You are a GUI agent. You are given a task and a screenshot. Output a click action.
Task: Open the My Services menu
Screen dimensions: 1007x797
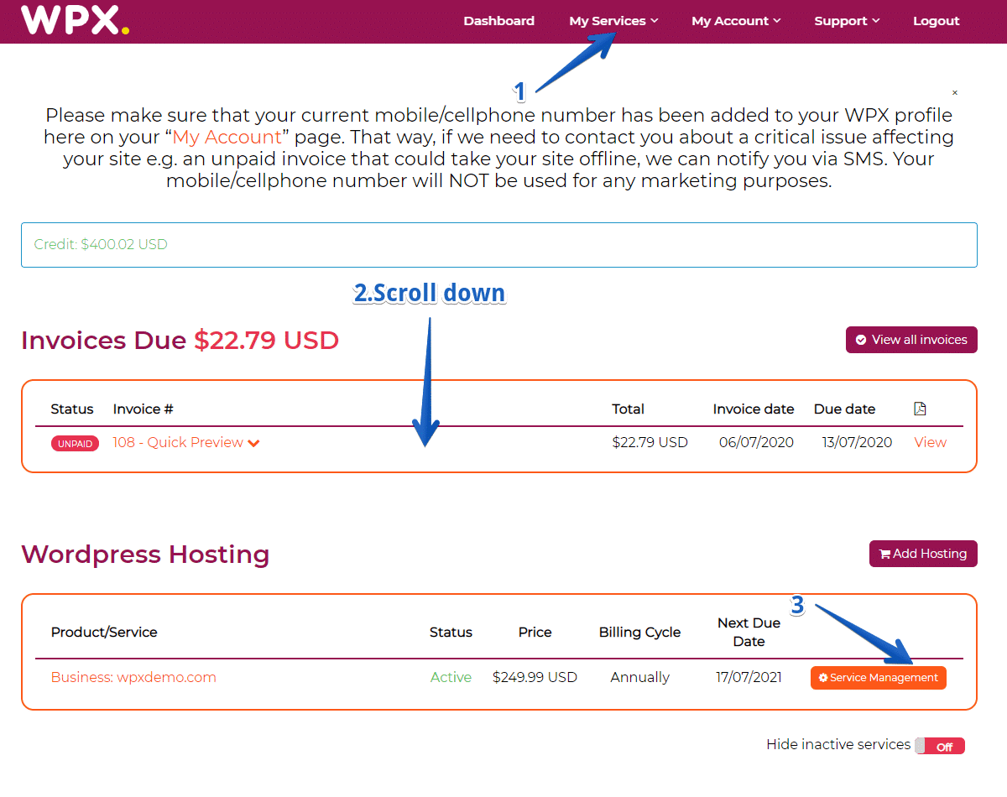click(613, 21)
